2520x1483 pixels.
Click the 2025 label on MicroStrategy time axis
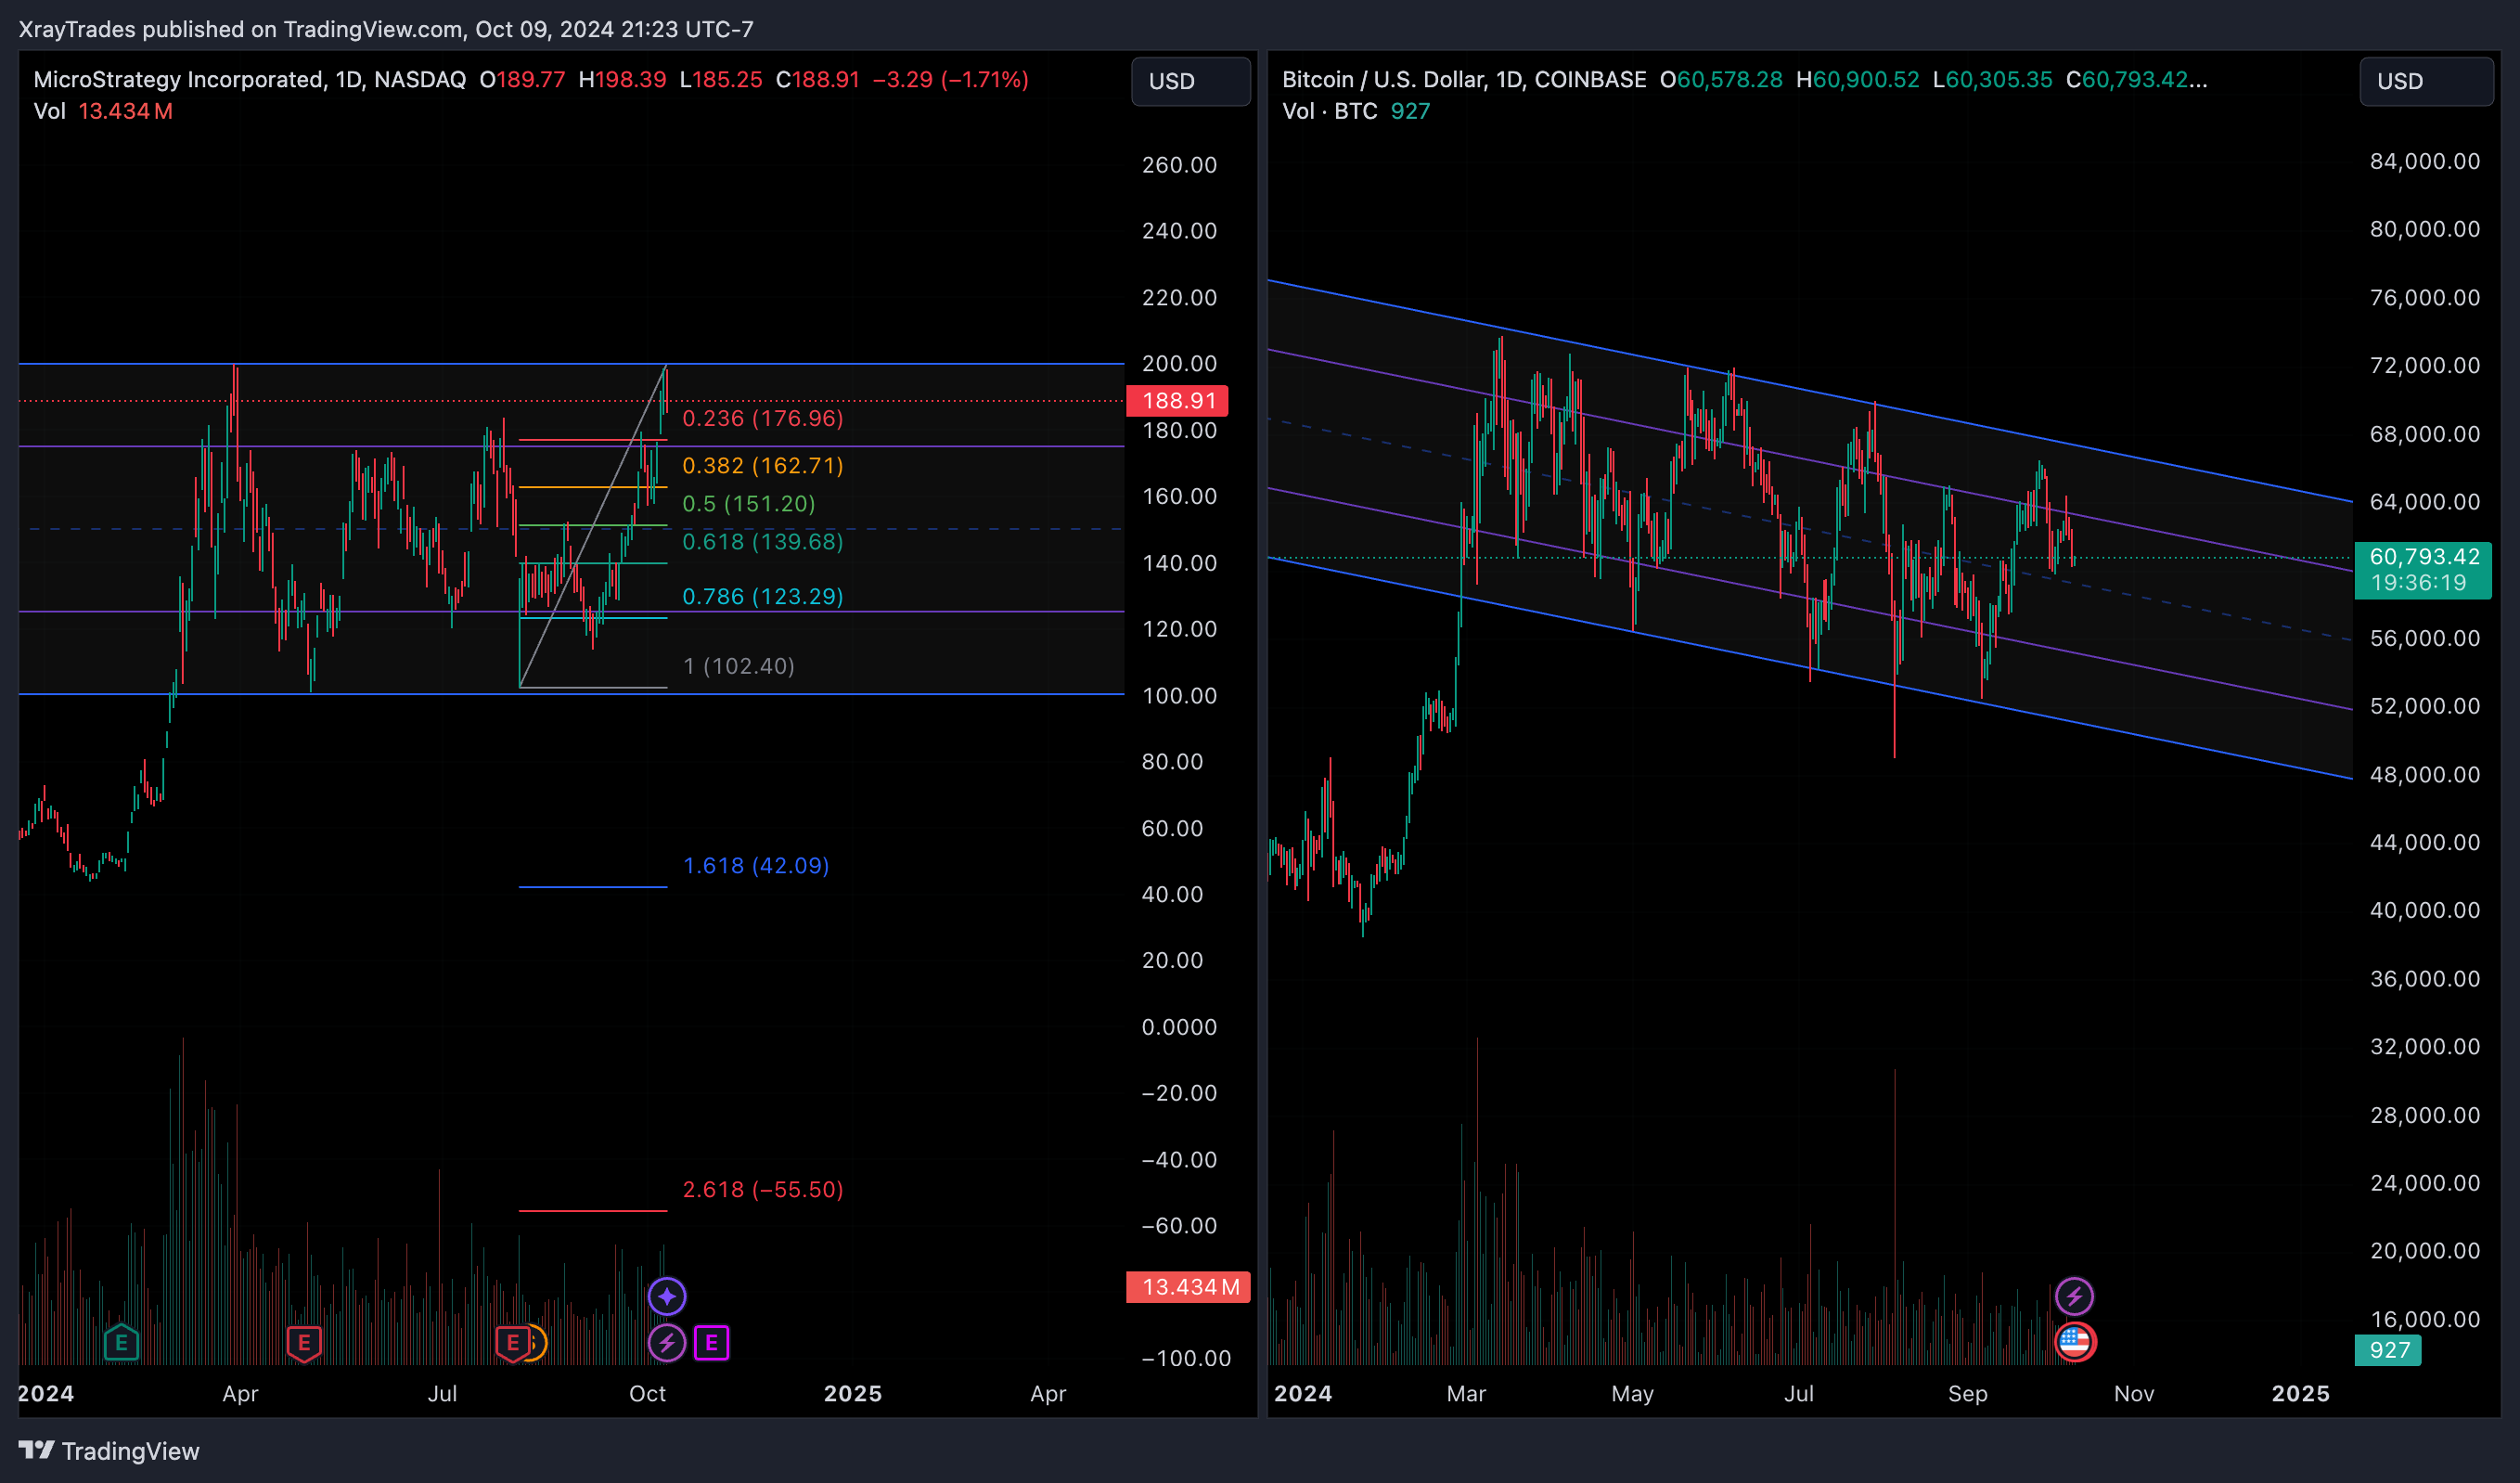pos(853,1393)
